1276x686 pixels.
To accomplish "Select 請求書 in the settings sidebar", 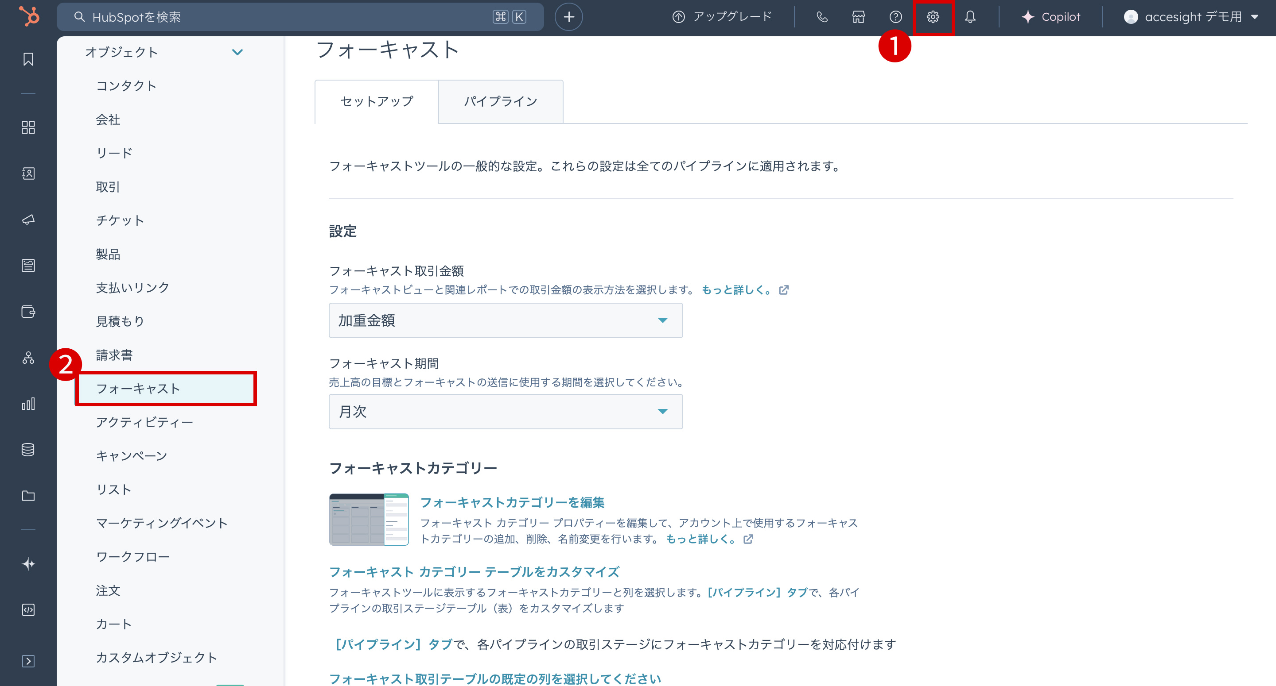I will 114,355.
